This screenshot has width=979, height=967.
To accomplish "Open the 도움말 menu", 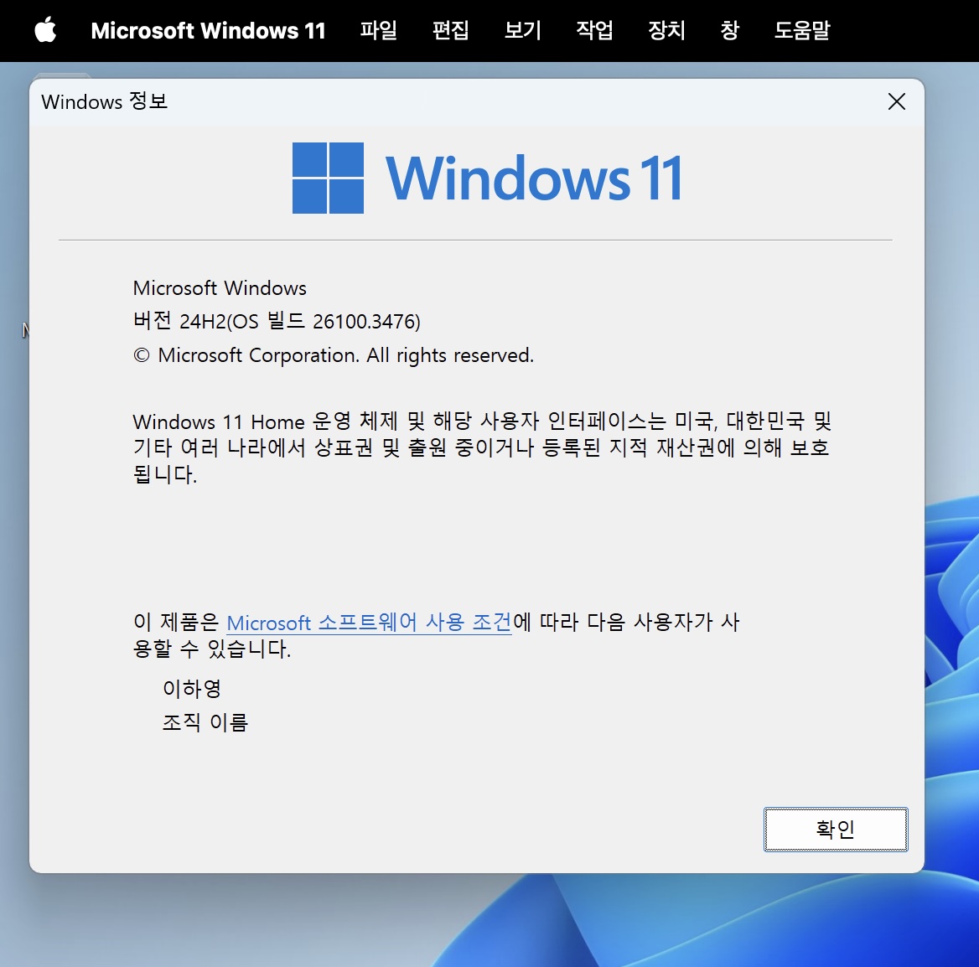I will 801,30.
